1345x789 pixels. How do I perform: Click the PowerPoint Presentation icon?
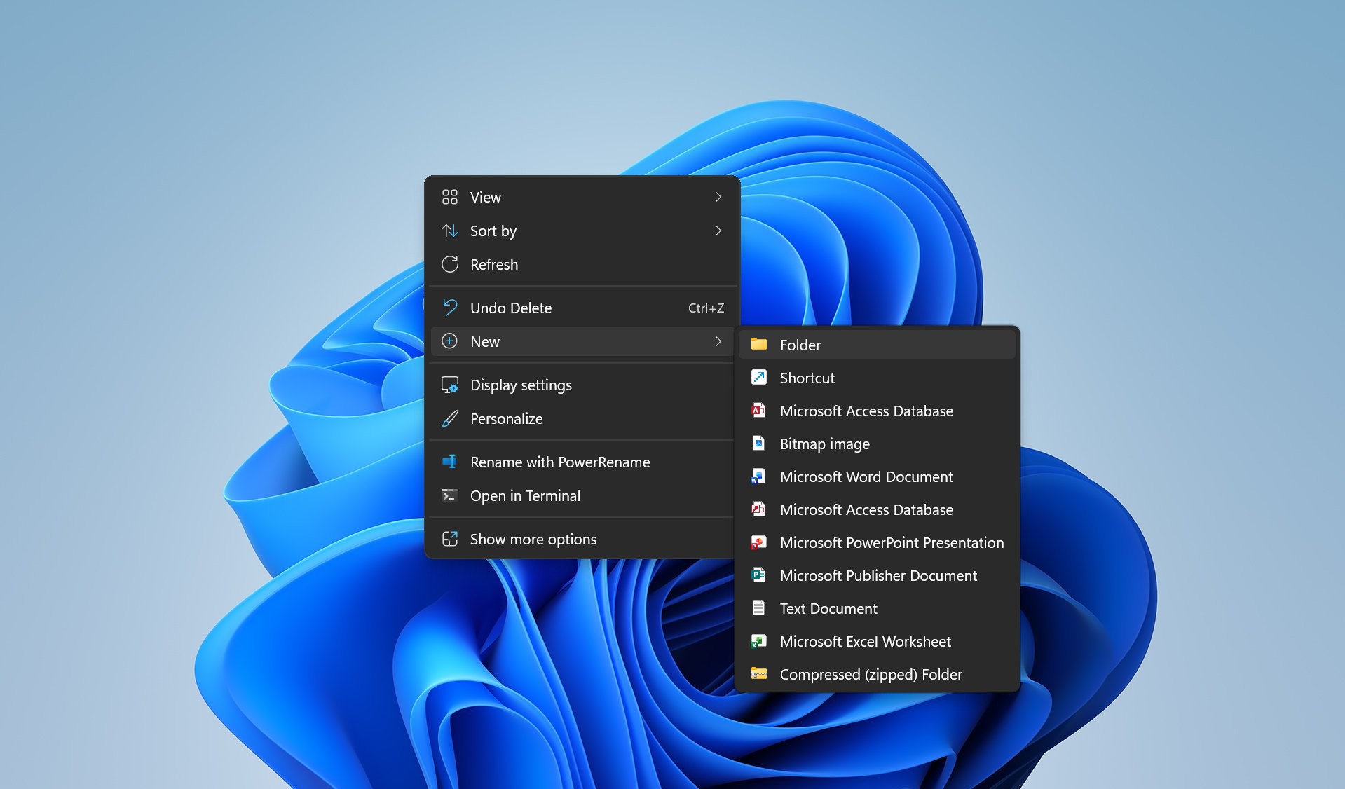coord(758,542)
